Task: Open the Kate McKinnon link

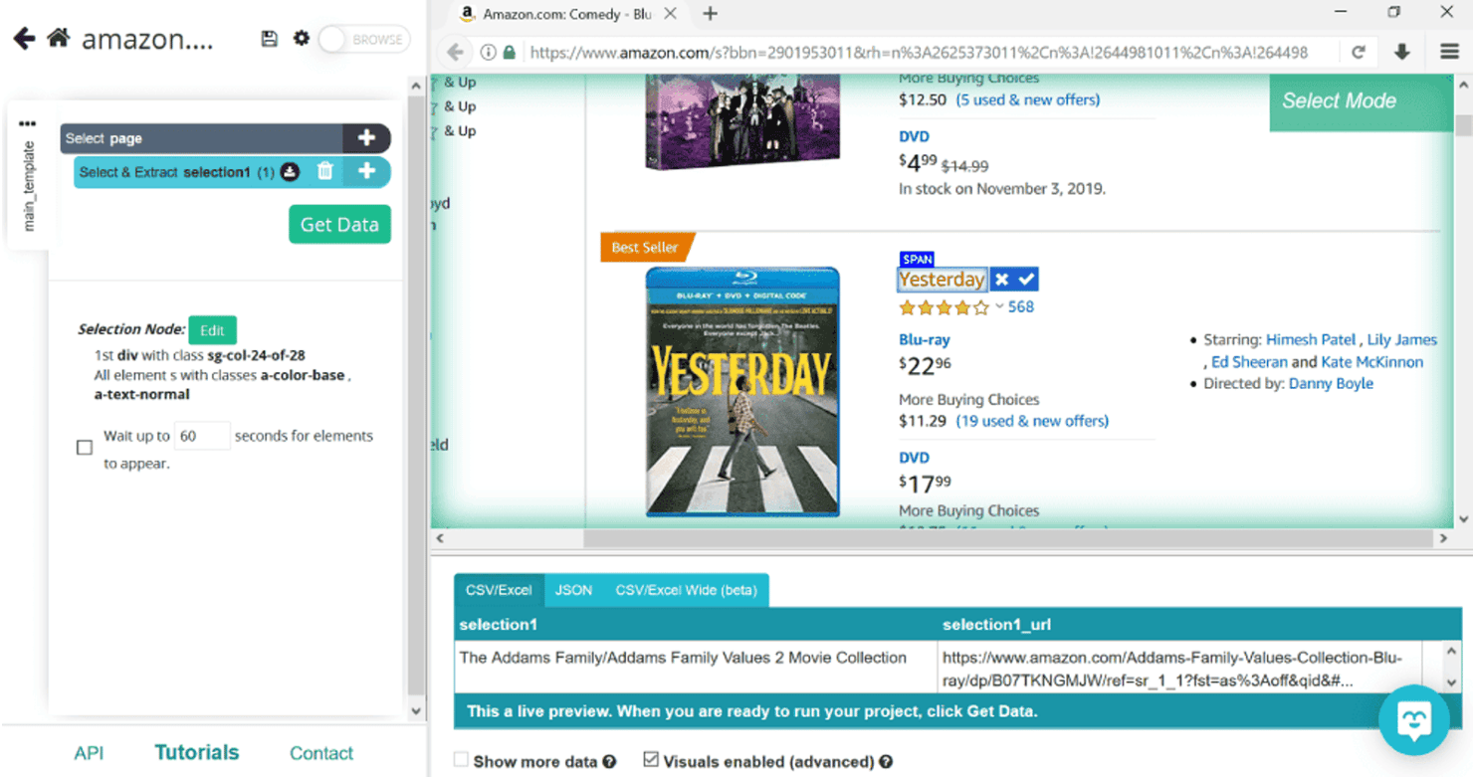Action: pyautogui.click(x=1371, y=362)
